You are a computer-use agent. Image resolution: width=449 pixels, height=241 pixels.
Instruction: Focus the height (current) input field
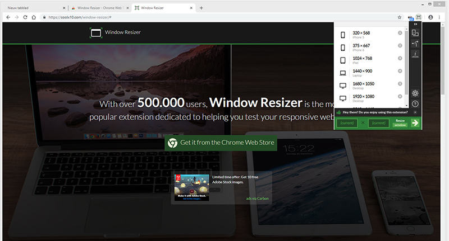(x=378, y=123)
